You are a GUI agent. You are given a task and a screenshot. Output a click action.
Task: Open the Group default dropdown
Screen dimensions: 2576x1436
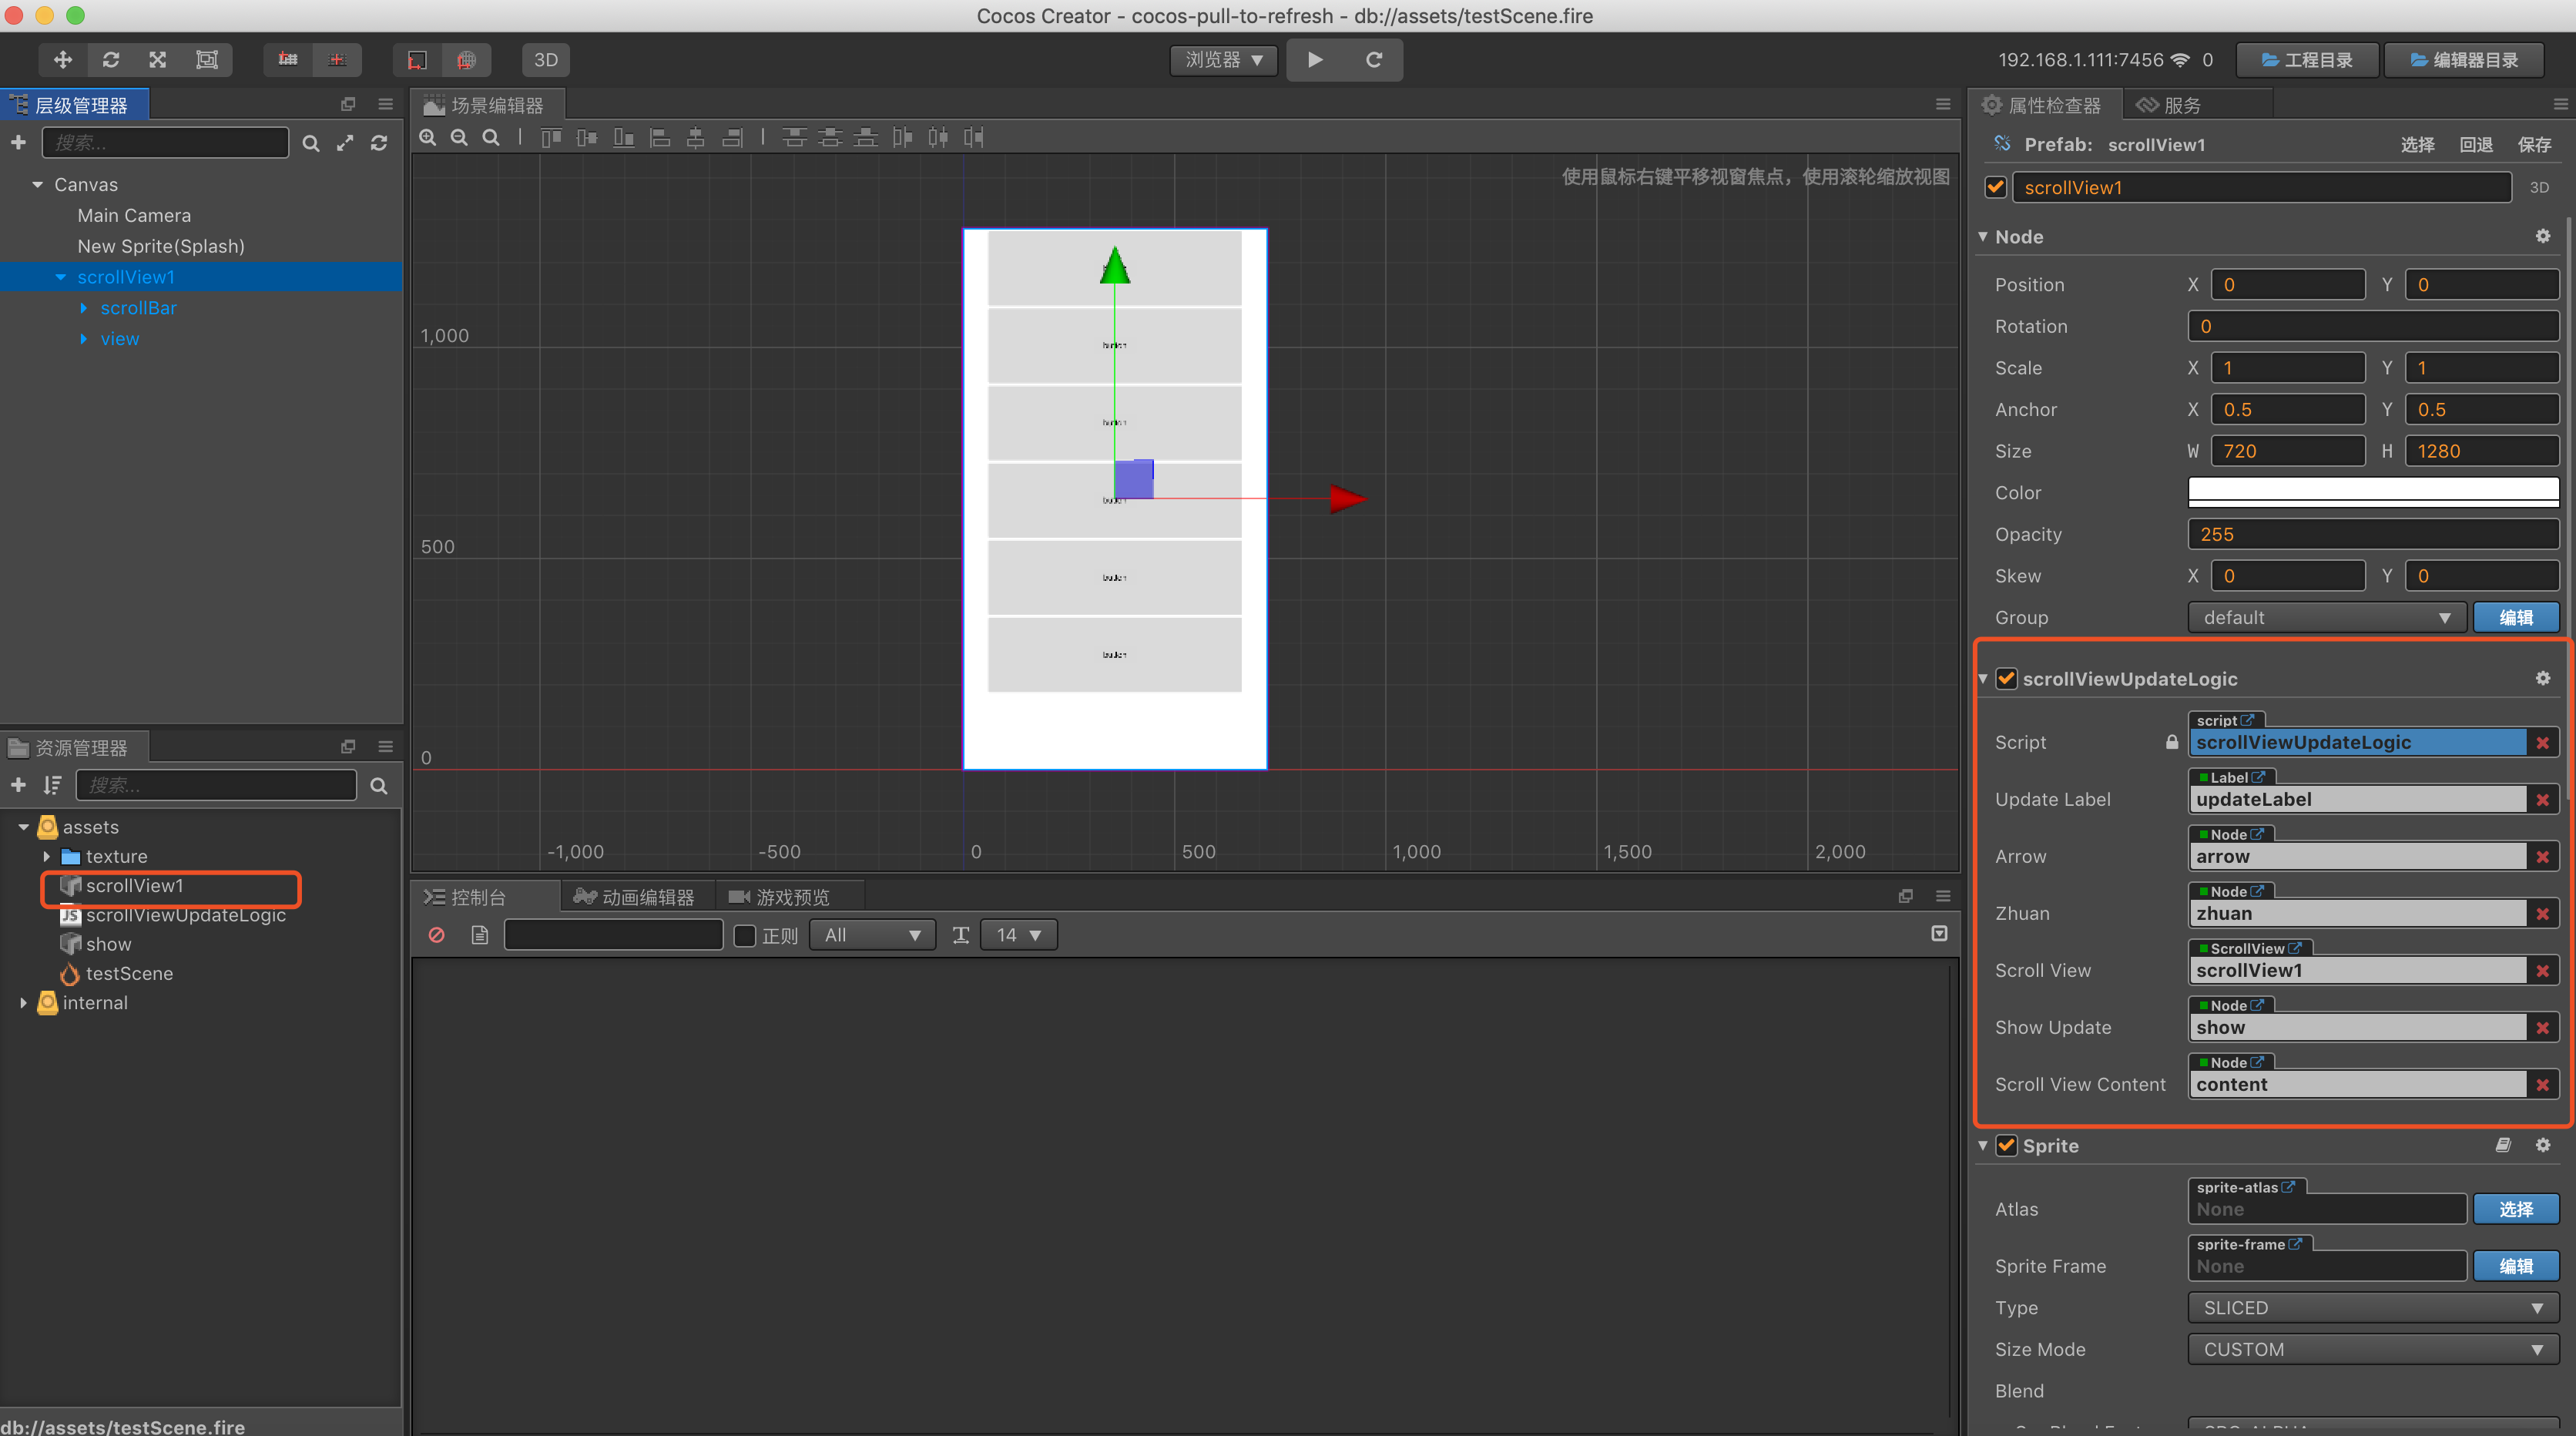click(2326, 618)
